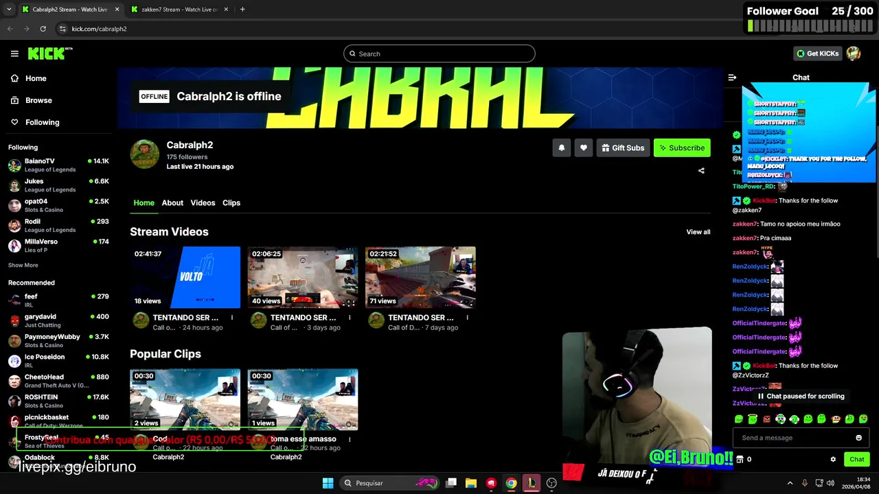This screenshot has height=494, width=879.
Task: Open options menu for the toma esse amasso clip
Action: 350,439
